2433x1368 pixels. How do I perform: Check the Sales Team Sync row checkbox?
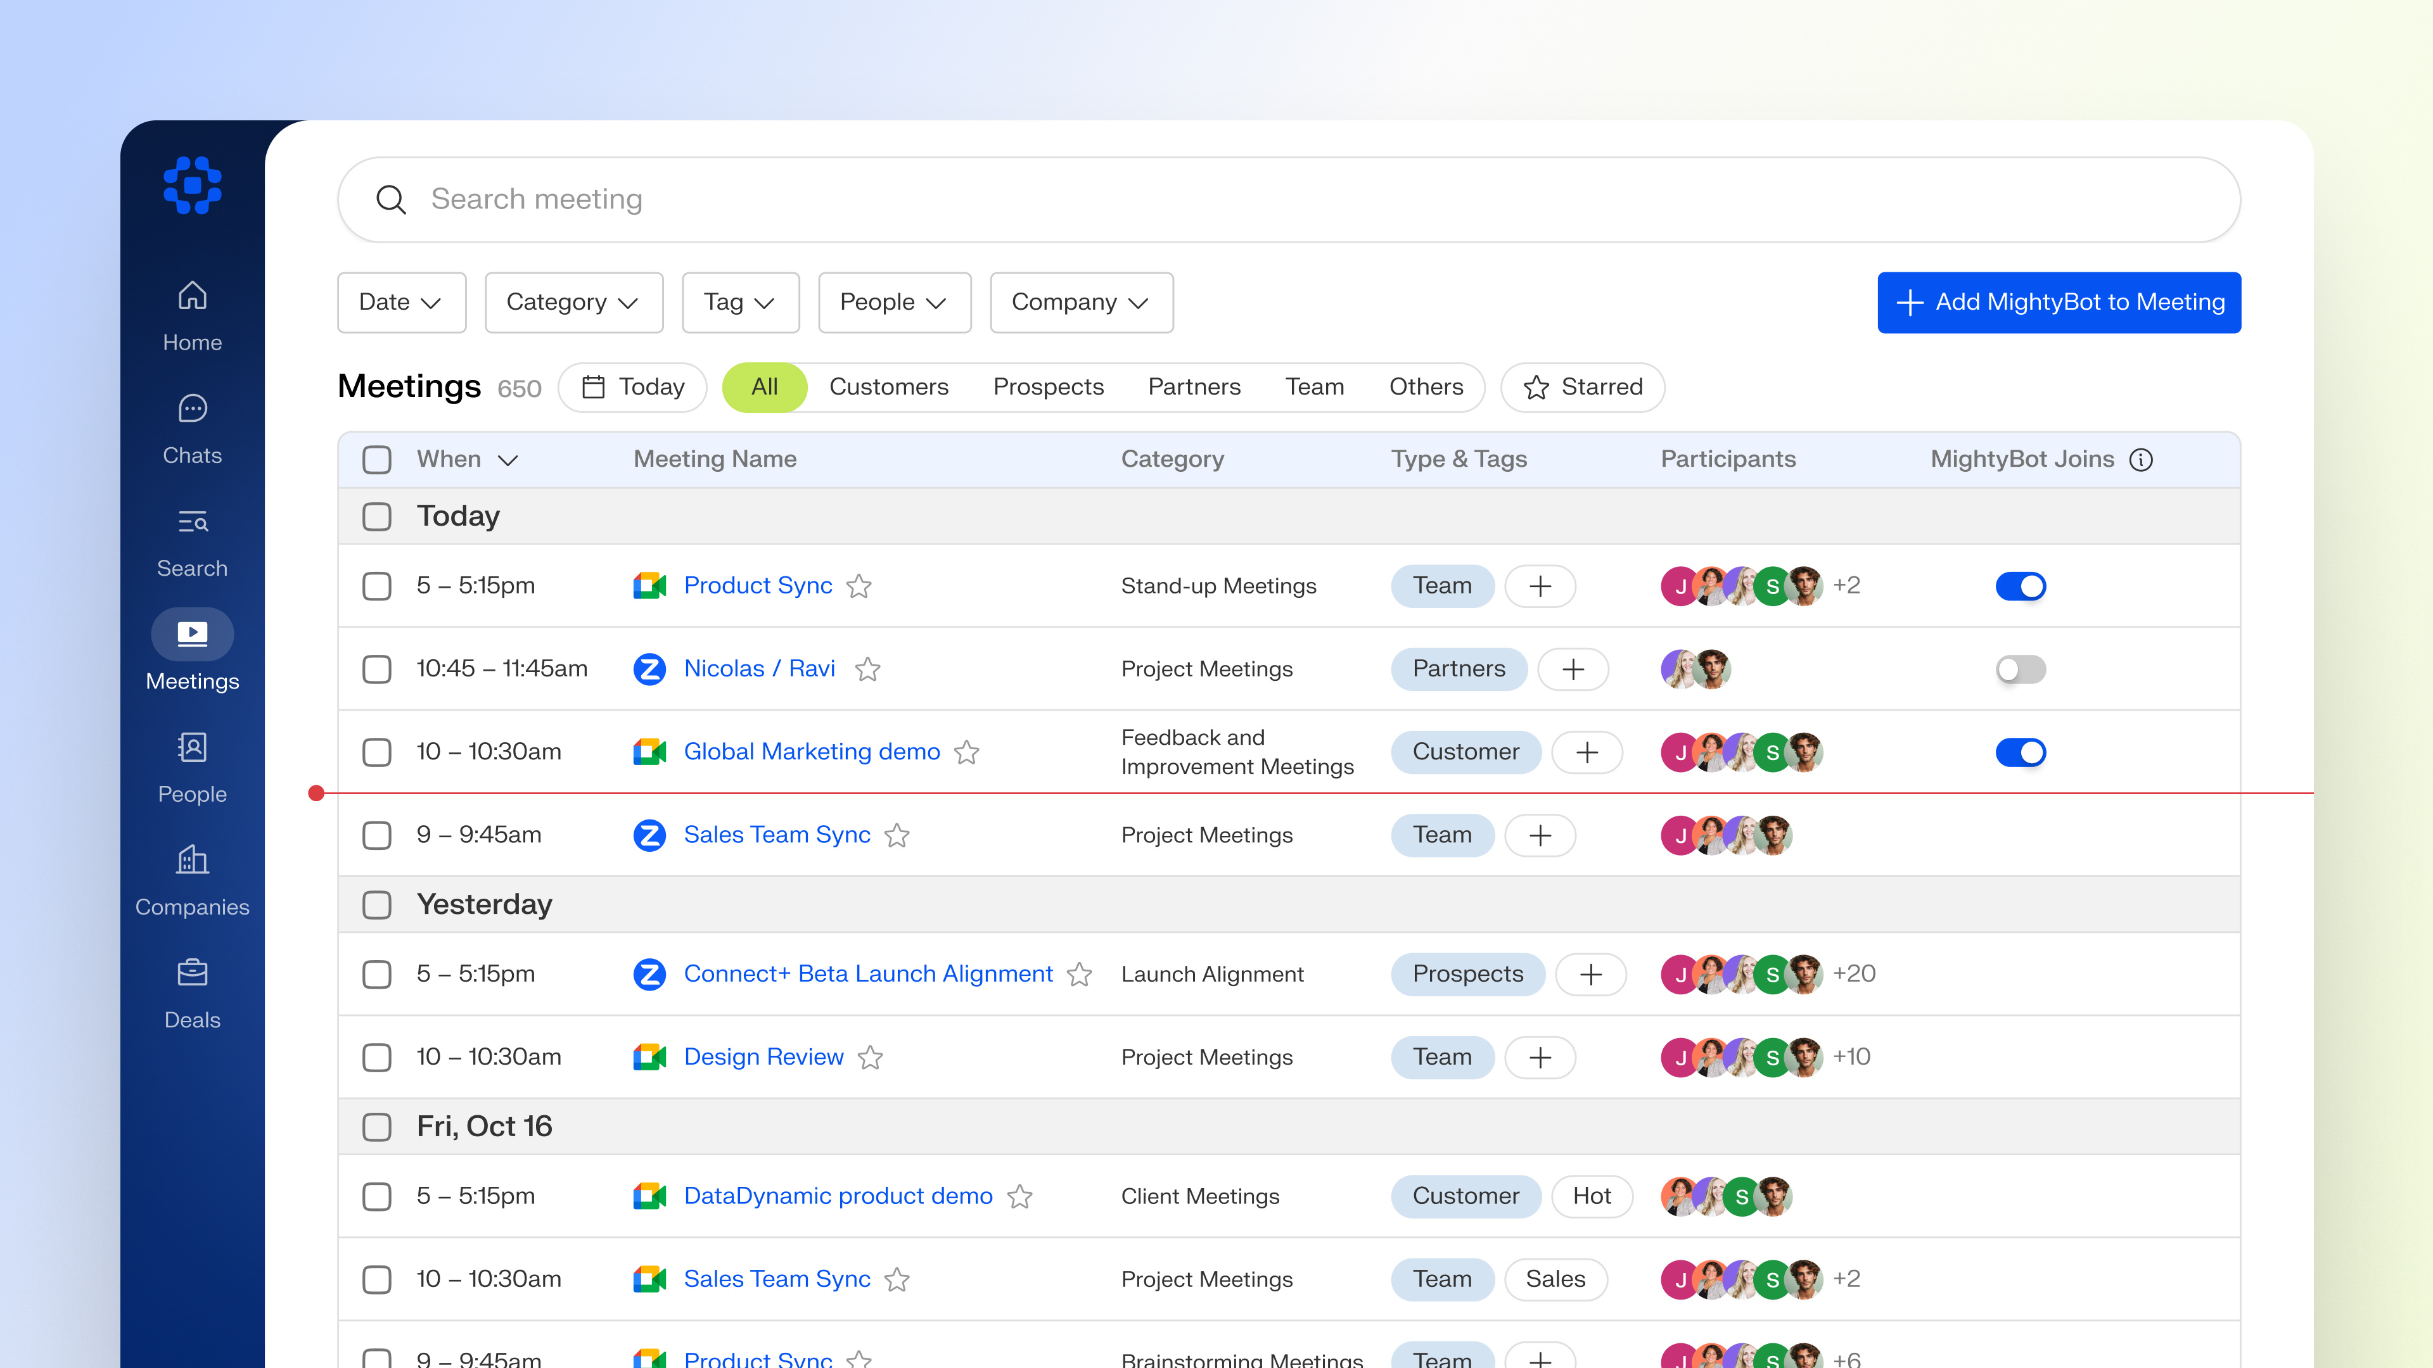[377, 835]
